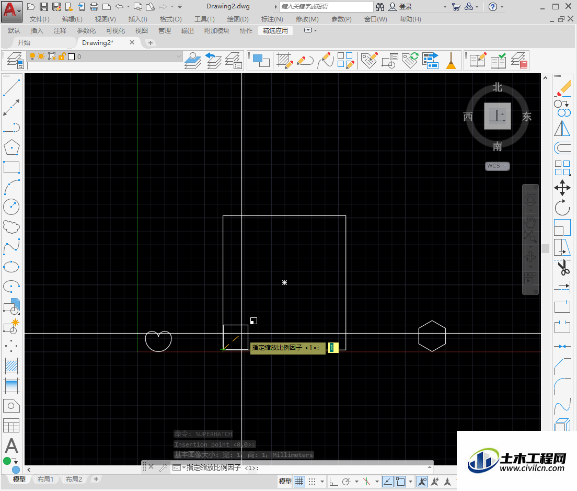
Task: Switch to the 精选应用 ribbon tab
Action: pos(275,31)
